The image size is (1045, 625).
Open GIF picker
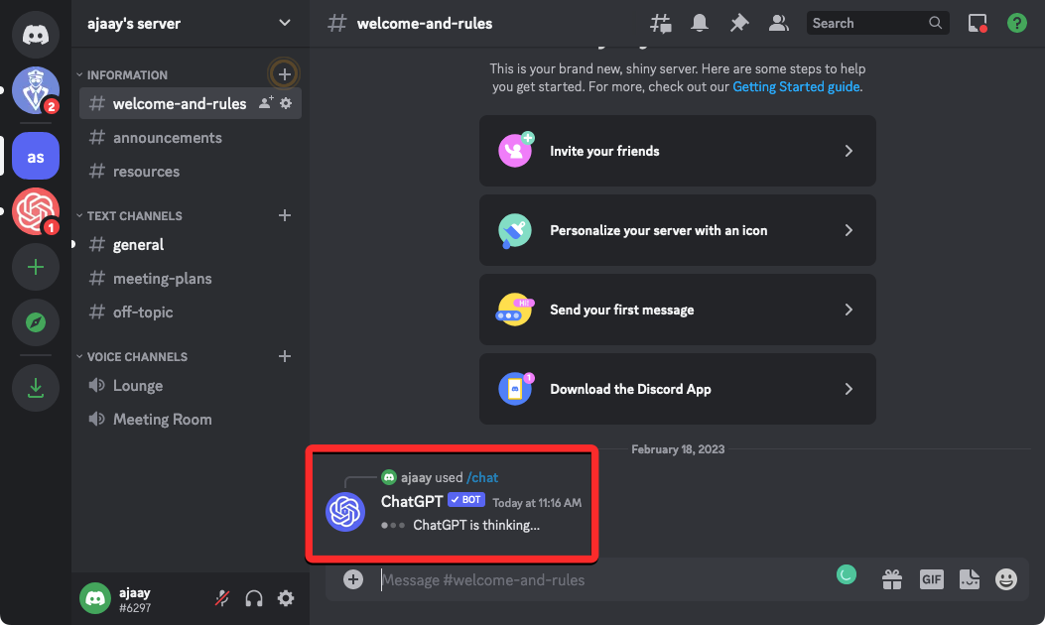tap(931, 579)
